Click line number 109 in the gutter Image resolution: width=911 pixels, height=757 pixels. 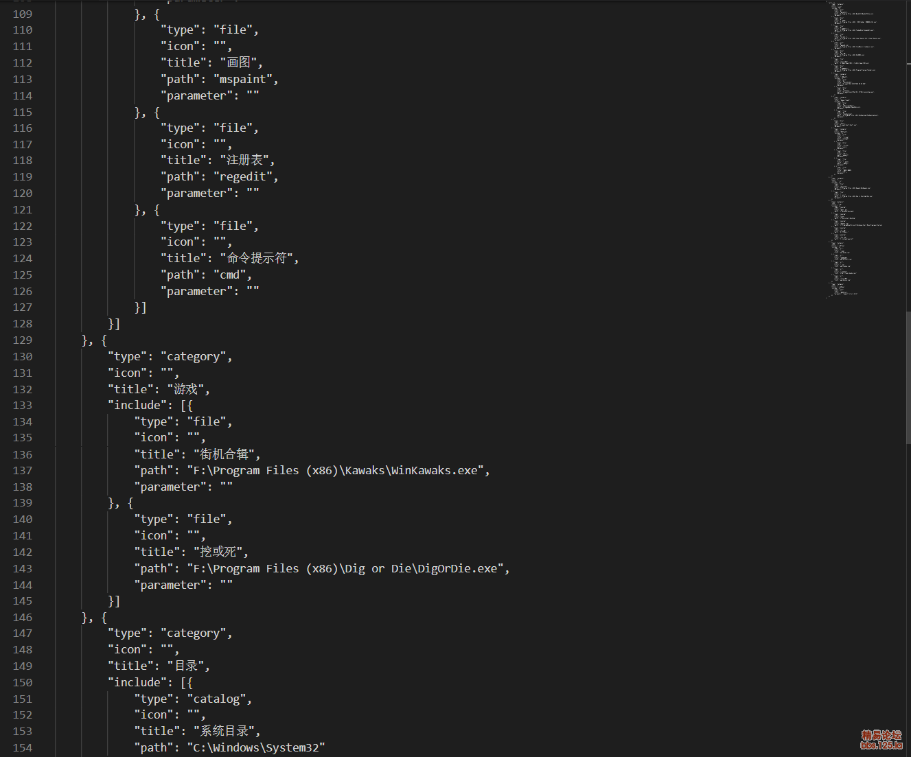23,14
